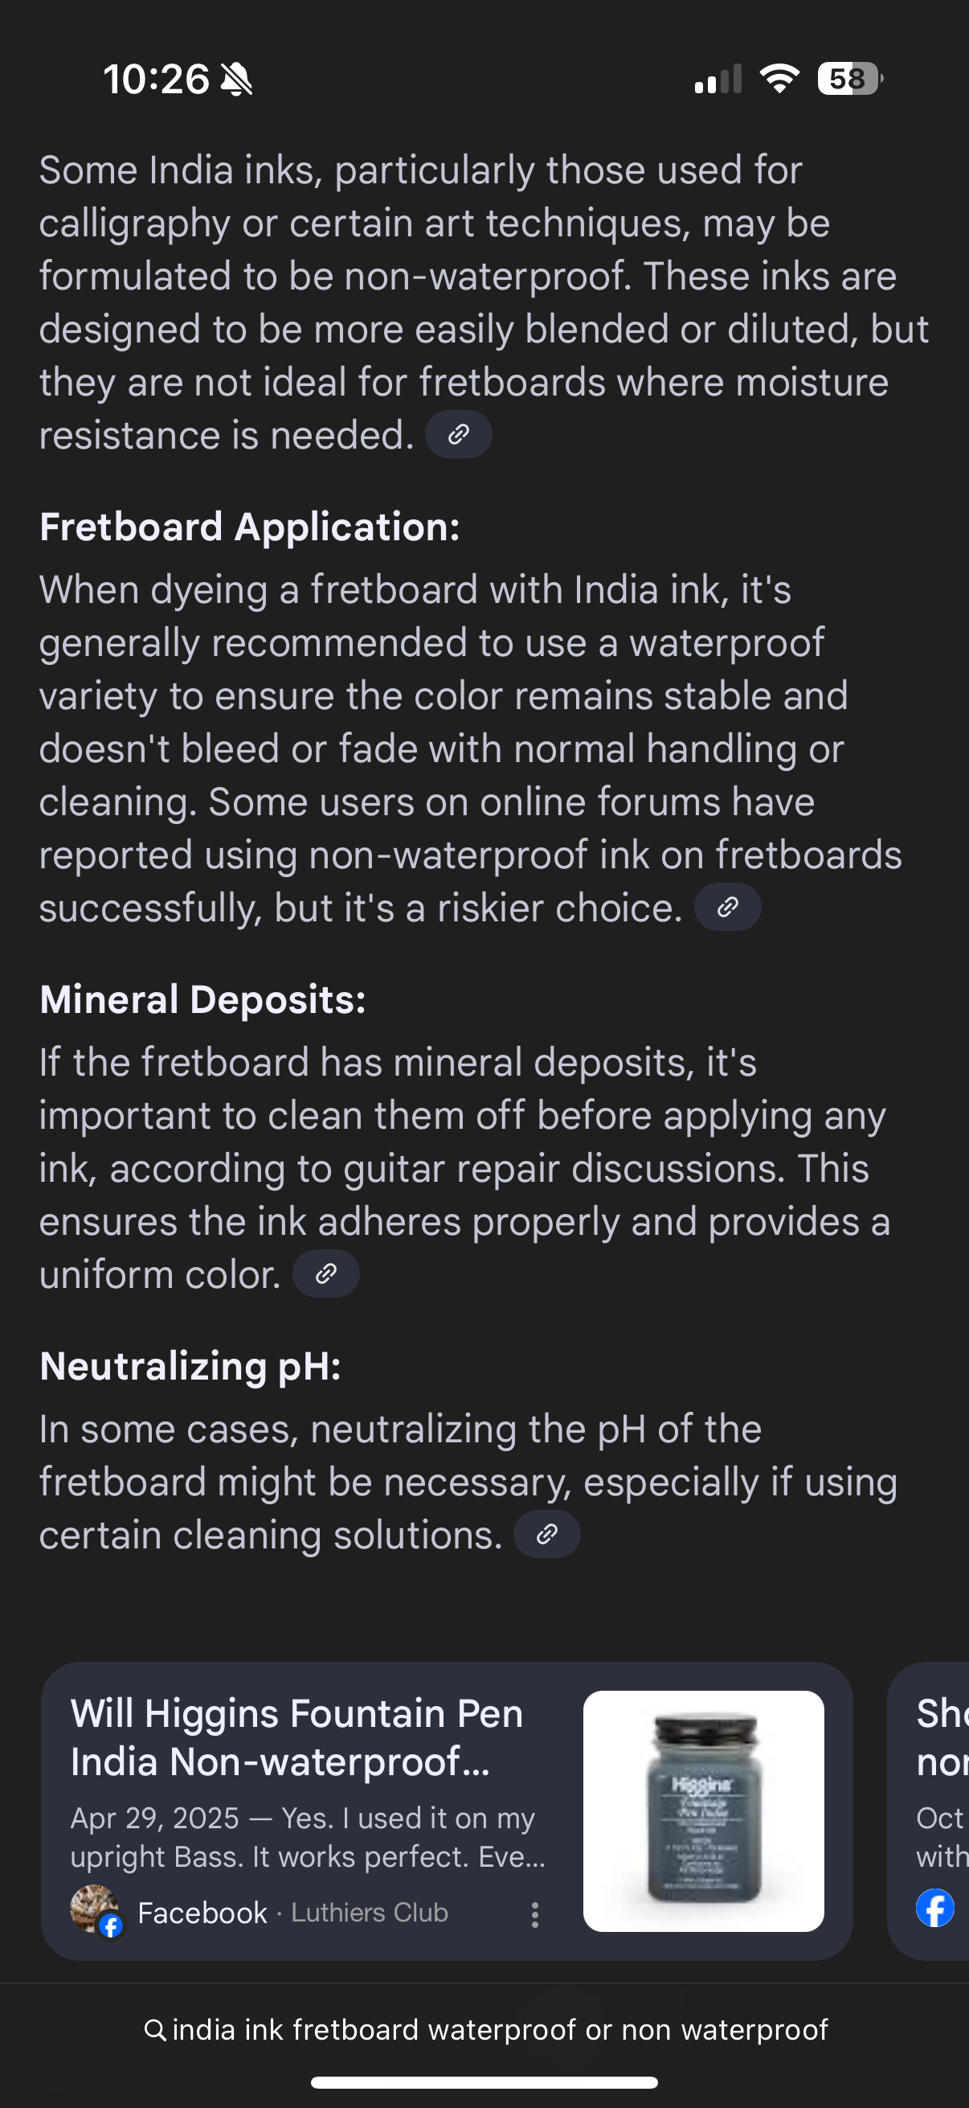The width and height of the screenshot is (969, 2108).
Task: Tap Luthiers Club profile avatar
Action: pyautogui.click(x=94, y=1909)
